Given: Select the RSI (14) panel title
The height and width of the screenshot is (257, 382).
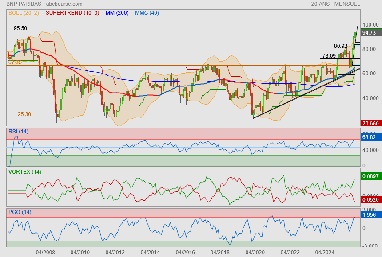Looking at the screenshot, I should [x=18, y=131].
